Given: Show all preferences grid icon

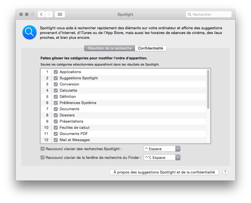Looking at the screenshot, I should [x=60, y=14].
